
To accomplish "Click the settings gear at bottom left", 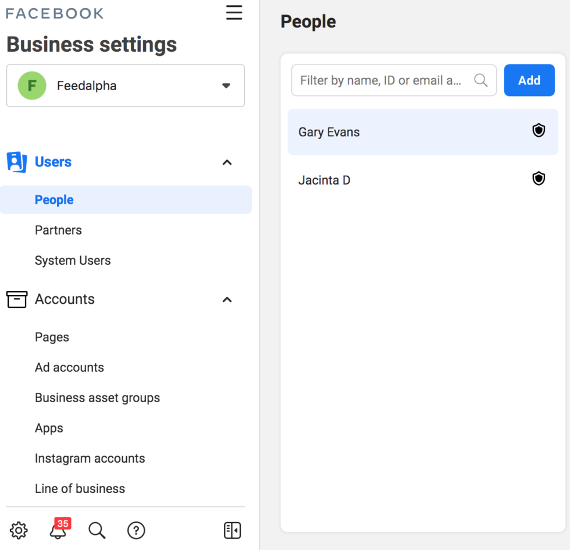I will click(18, 530).
